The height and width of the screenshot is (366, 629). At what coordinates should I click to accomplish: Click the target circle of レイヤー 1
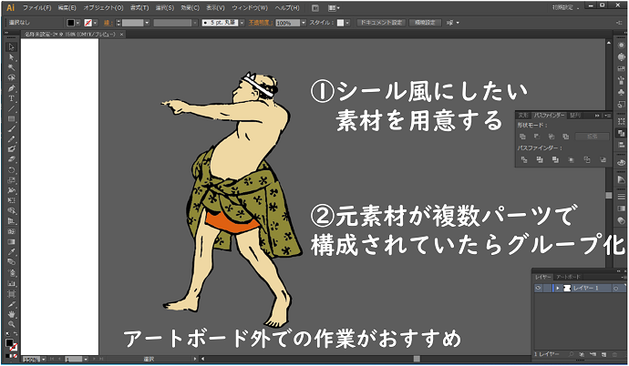pos(615,289)
